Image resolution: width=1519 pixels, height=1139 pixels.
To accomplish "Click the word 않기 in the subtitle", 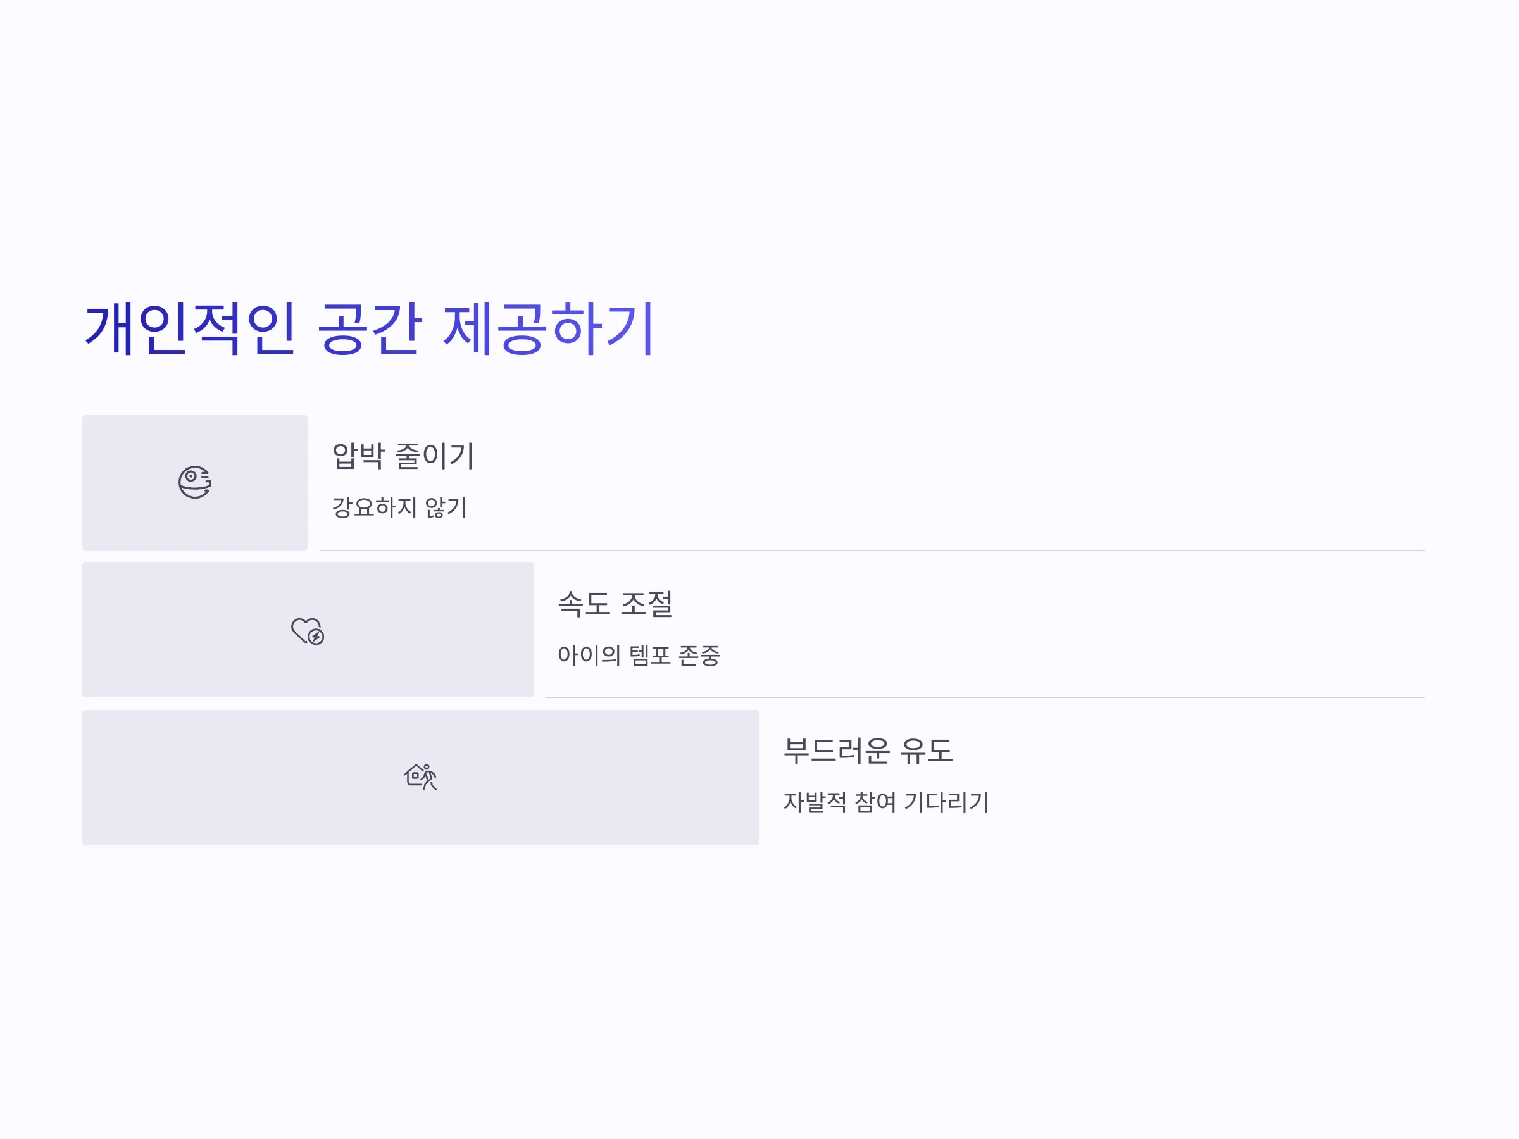I will point(446,507).
